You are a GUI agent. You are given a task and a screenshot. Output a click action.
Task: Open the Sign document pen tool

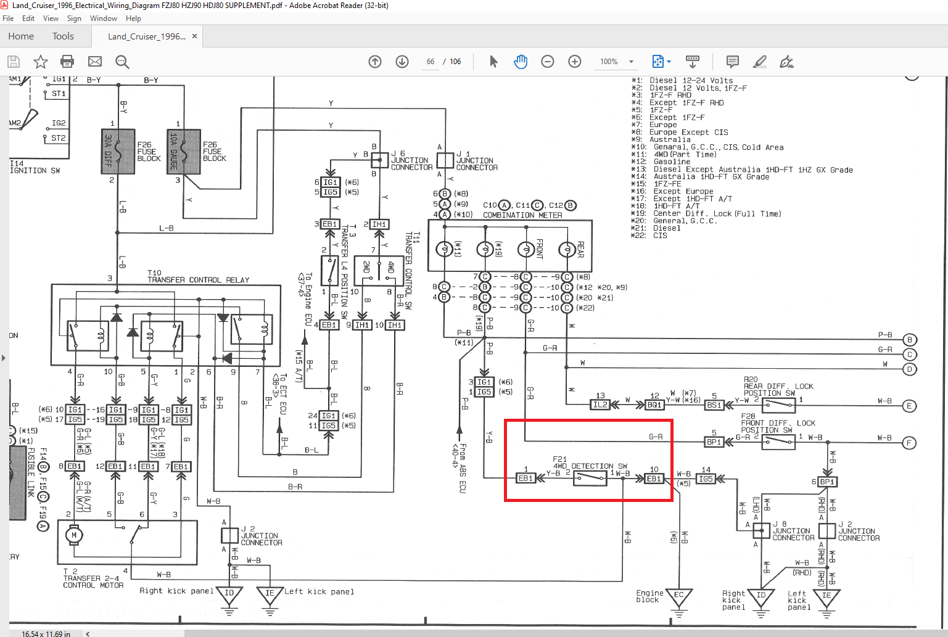coord(787,62)
